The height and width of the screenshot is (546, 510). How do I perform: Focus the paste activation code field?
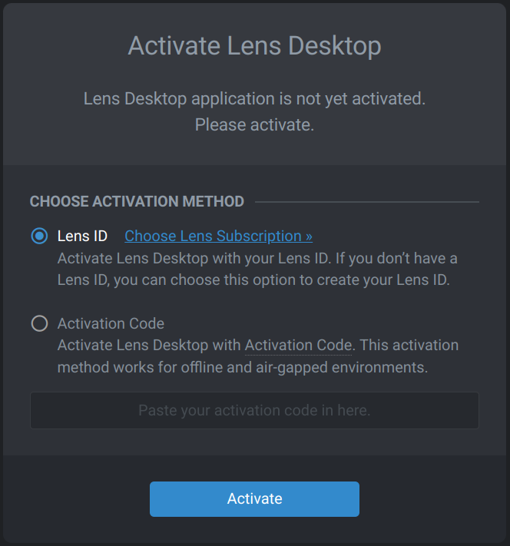(254, 410)
